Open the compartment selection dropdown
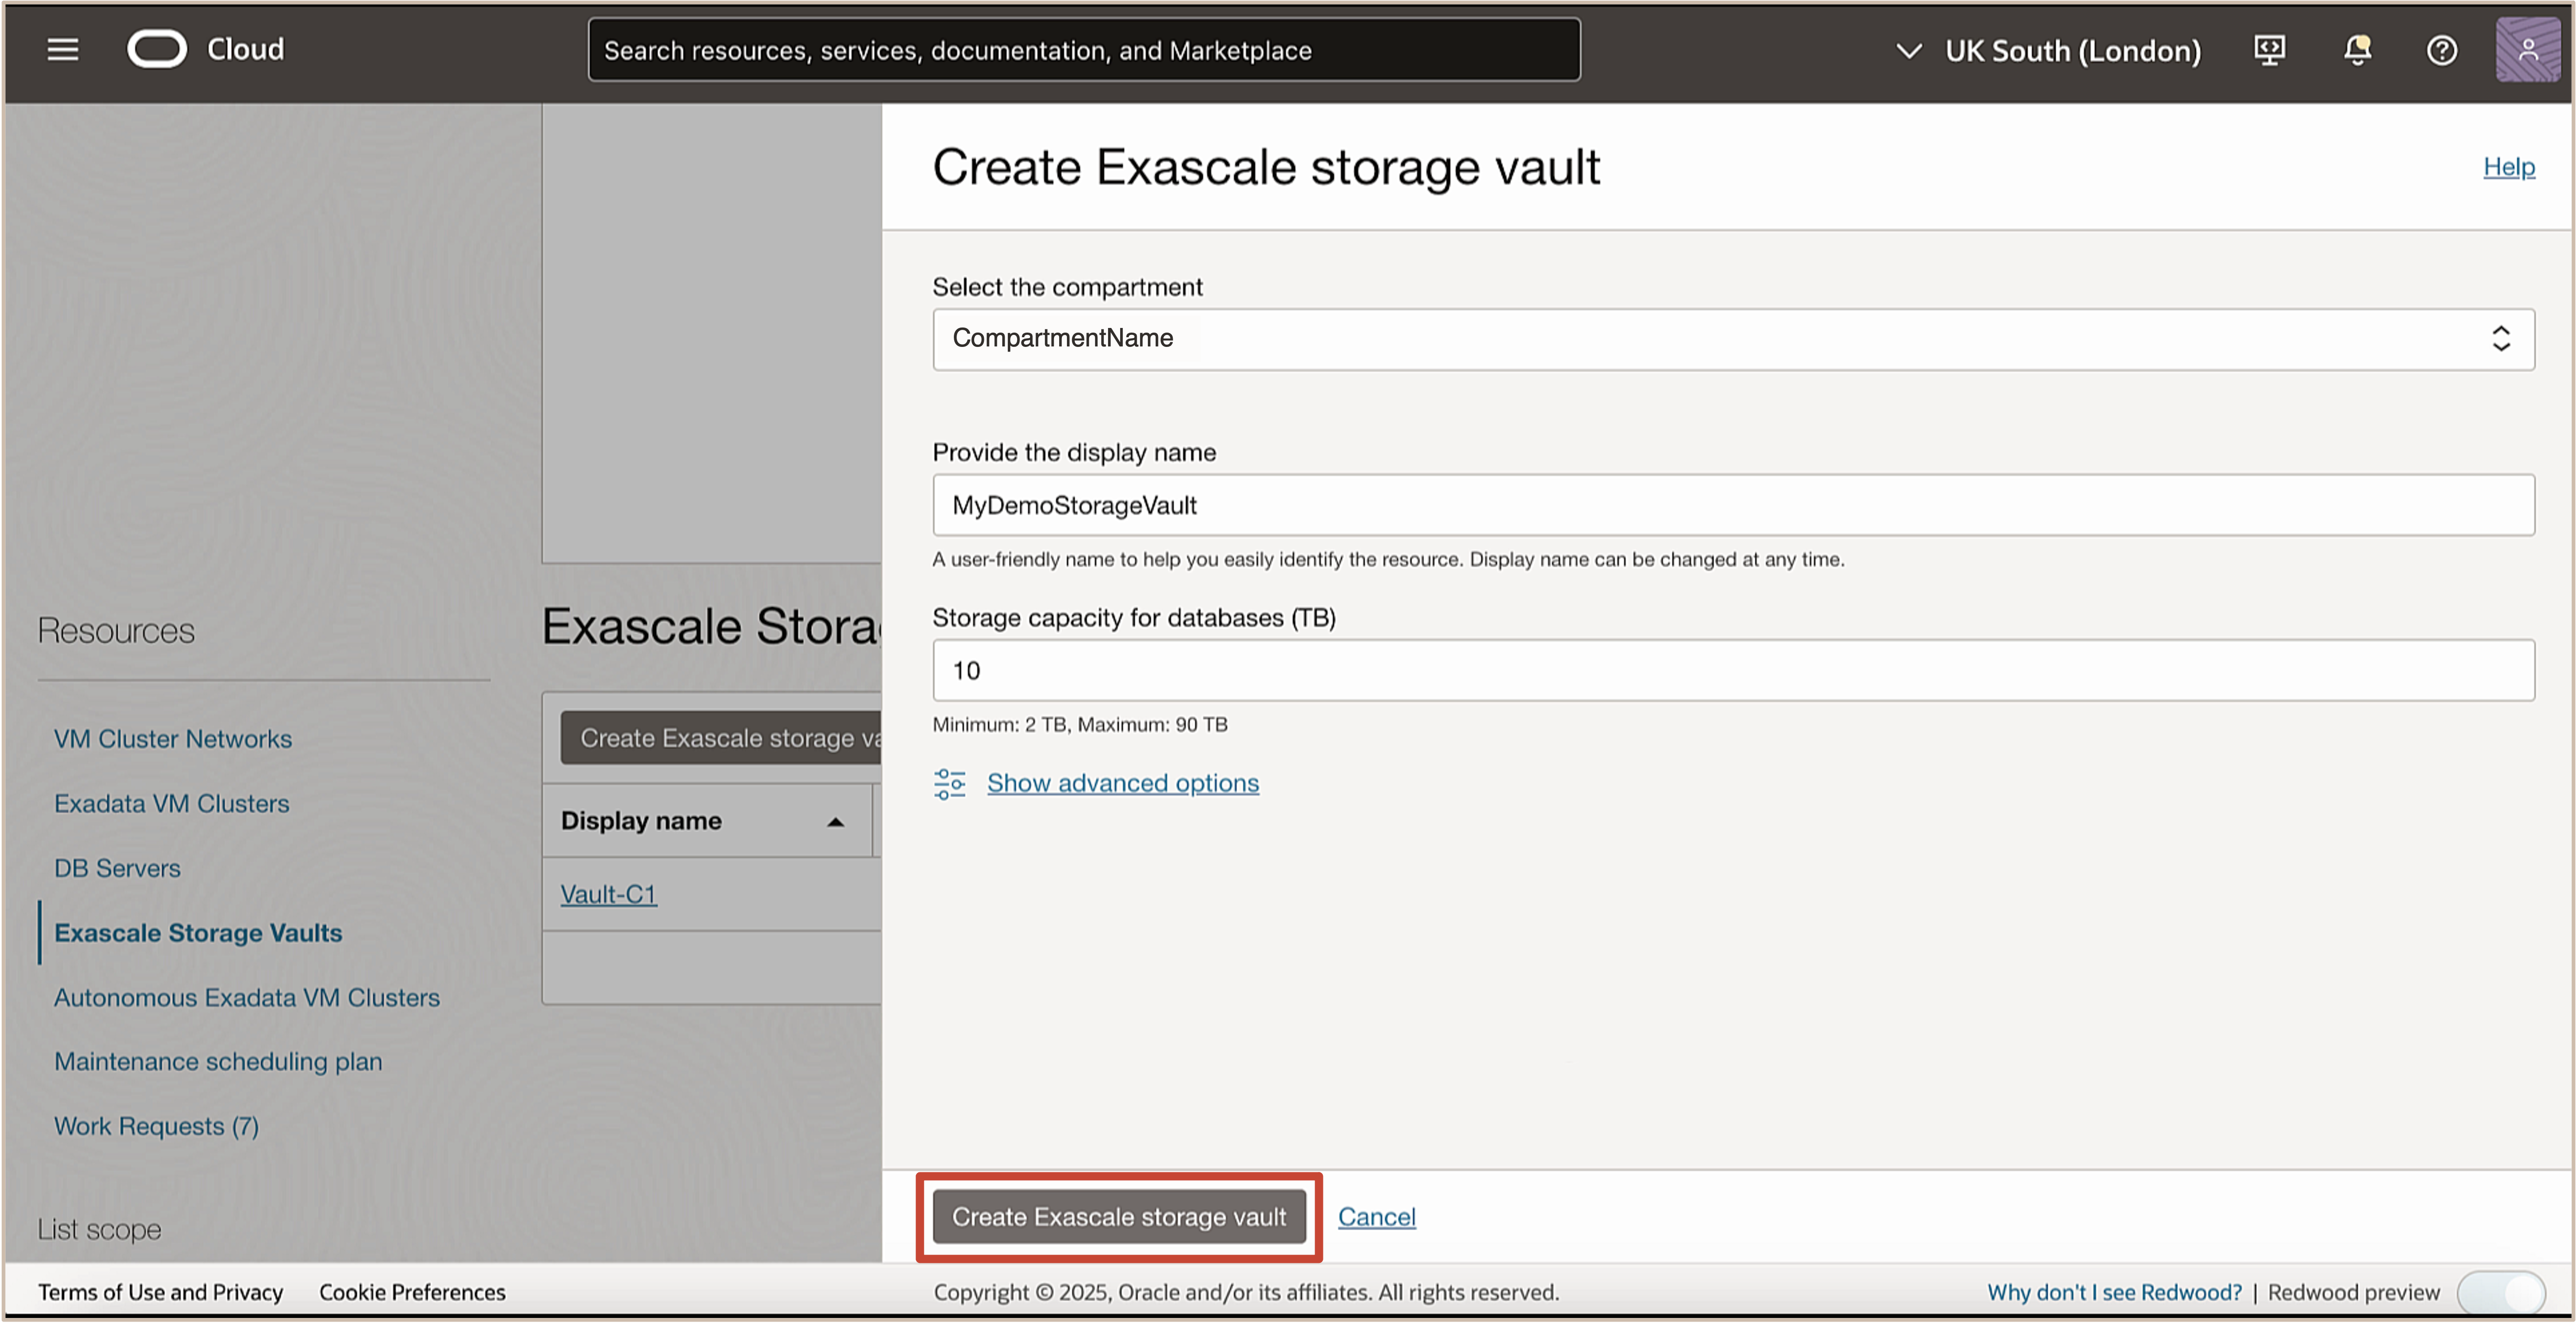This screenshot has height=1323, width=2576. tap(1732, 339)
